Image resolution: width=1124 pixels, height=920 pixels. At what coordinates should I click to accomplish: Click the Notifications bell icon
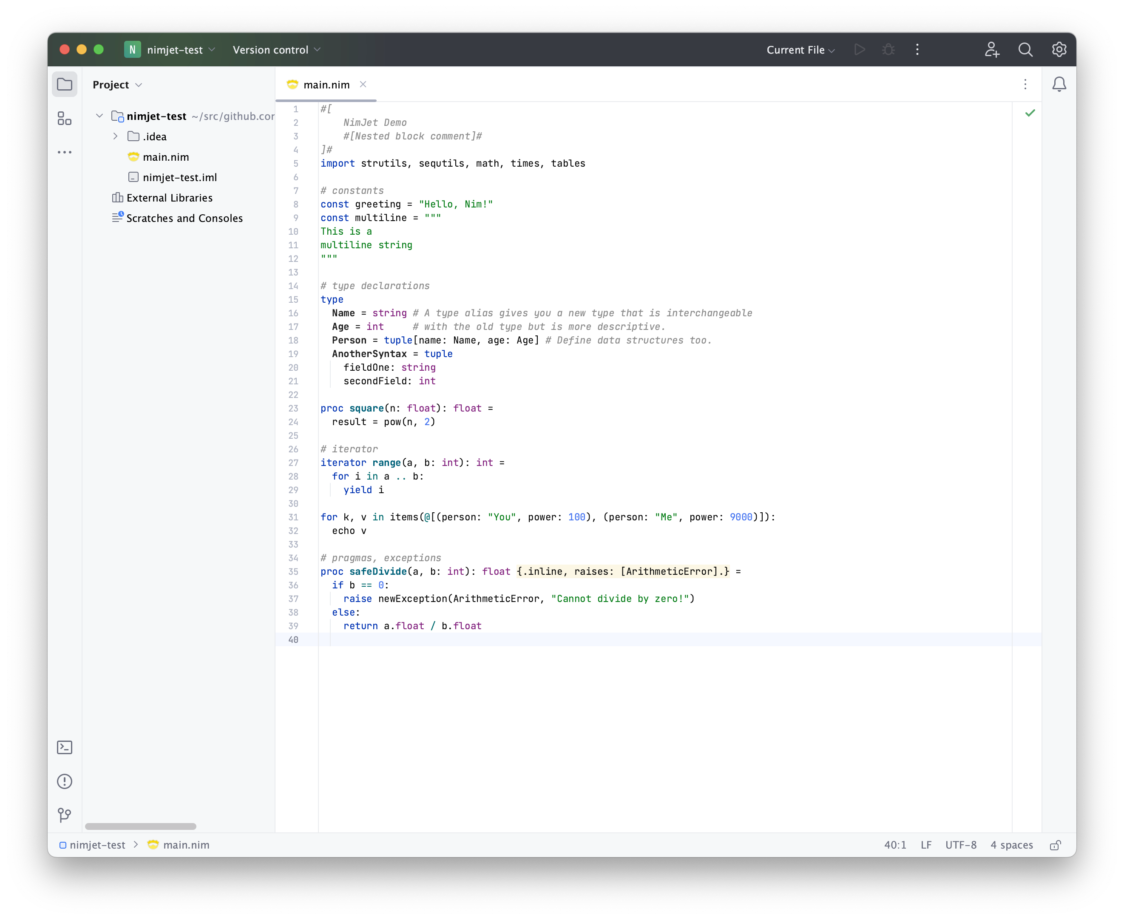click(x=1058, y=85)
